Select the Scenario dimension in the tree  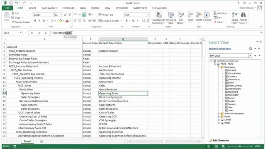click(x=232, y=104)
